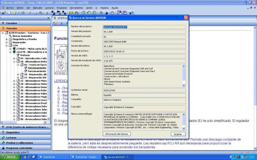Click the Nombre del producto field
Viewport: 257px width, 160px height.
144,27
